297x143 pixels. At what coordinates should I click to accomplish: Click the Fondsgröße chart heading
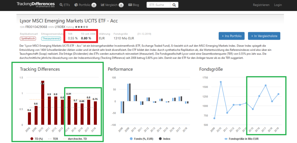211,69
